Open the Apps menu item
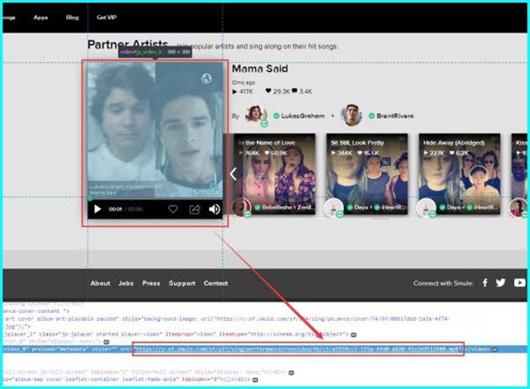The height and width of the screenshot is (389, 530). (x=41, y=18)
